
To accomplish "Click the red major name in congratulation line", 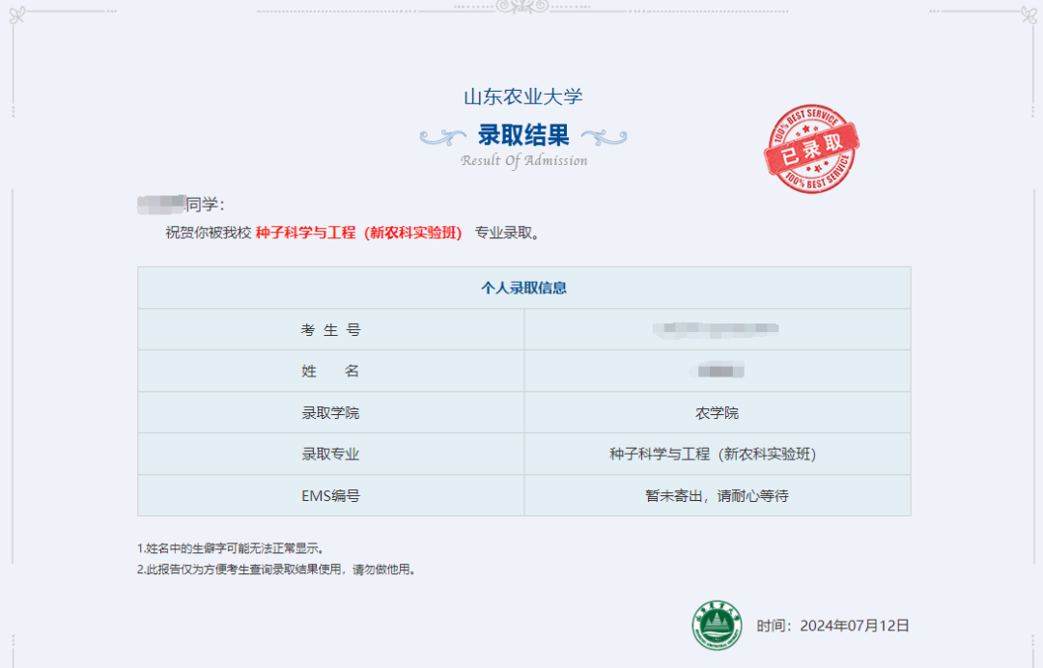I will (x=358, y=233).
